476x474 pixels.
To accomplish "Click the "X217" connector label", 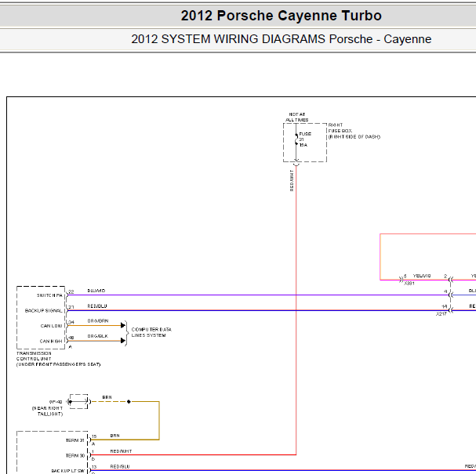I will 441,314.
